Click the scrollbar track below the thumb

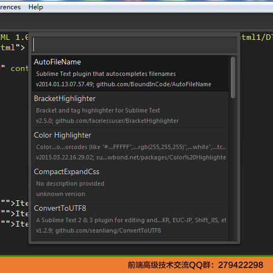pyautogui.click(x=233, y=169)
